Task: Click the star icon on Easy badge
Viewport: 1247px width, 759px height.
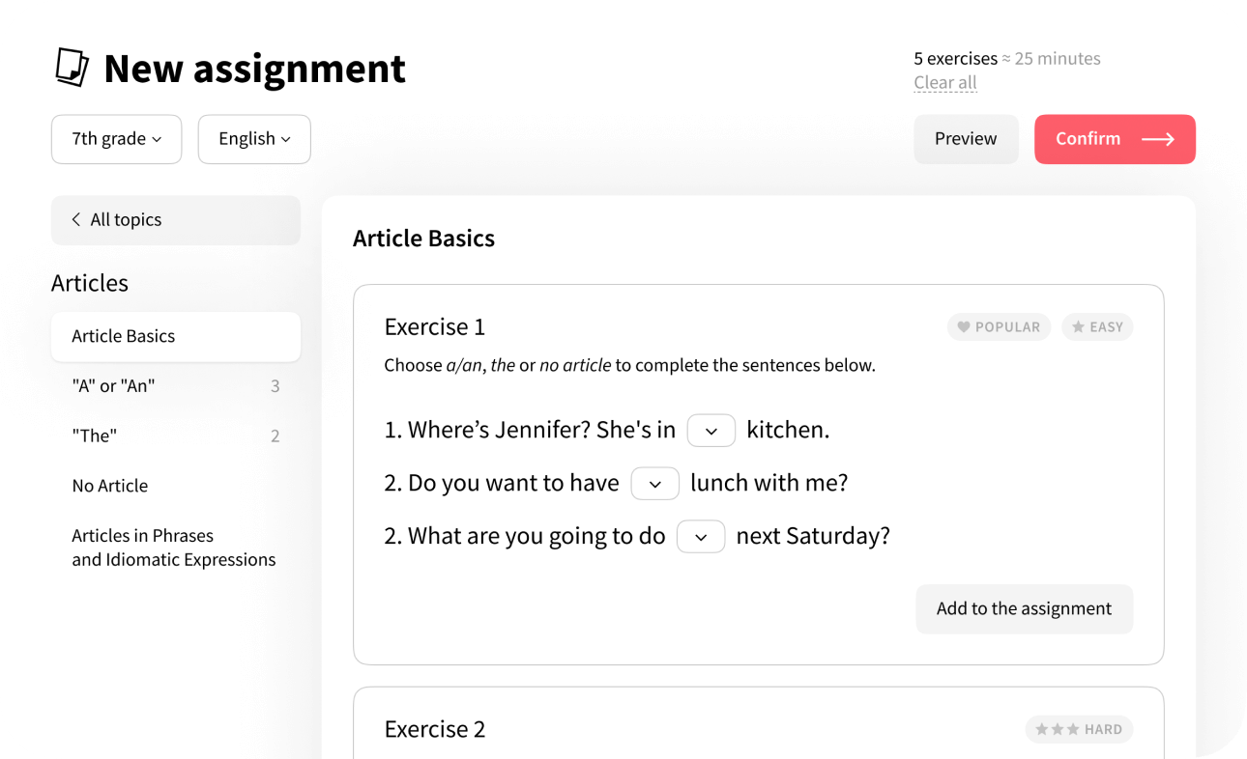Action: pyautogui.click(x=1078, y=327)
